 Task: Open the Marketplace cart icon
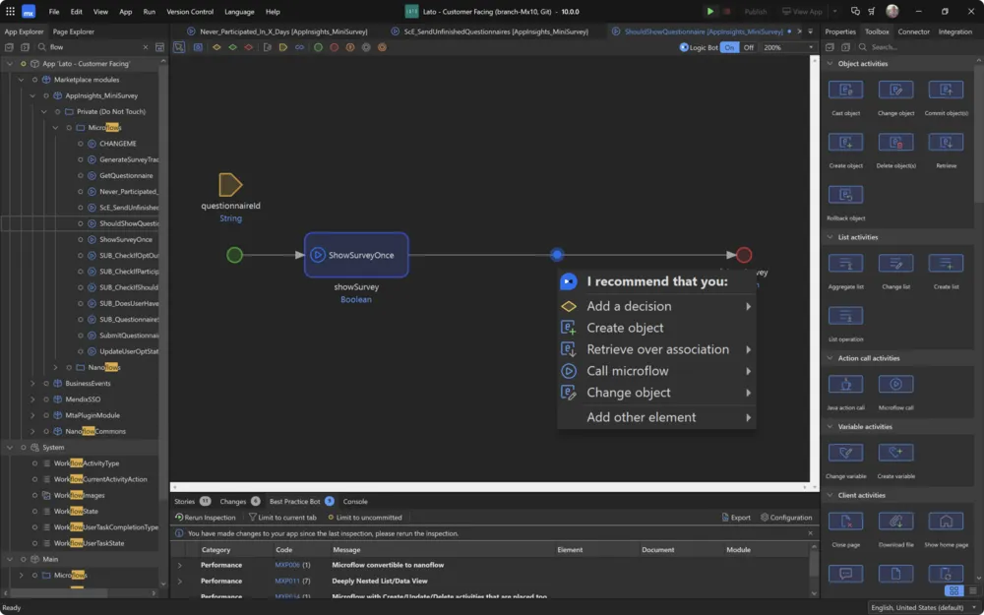coord(872,11)
